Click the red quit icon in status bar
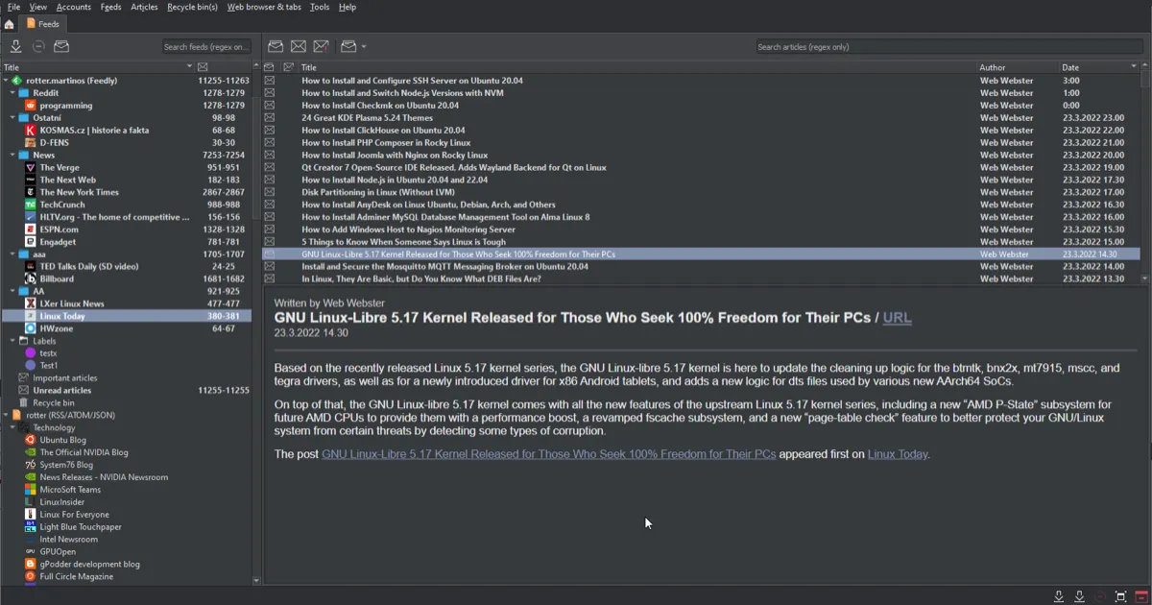Image resolution: width=1152 pixels, height=605 pixels. click(x=1140, y=596)
